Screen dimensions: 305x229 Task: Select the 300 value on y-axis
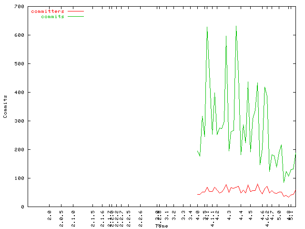coord(19,121)
